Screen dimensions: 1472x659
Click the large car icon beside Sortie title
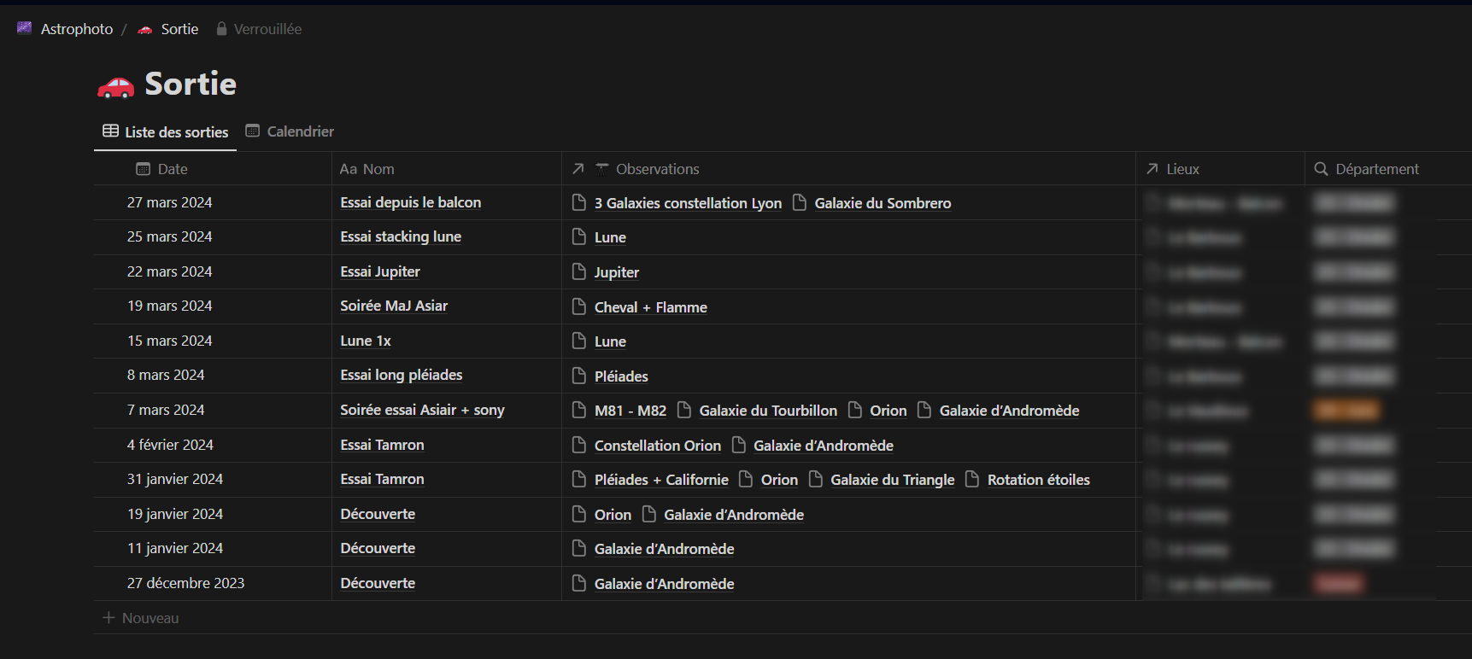pos(115,85)
